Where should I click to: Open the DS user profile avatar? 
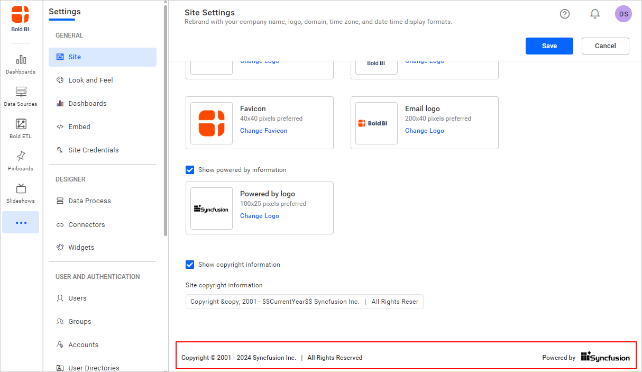click(623, 14)
